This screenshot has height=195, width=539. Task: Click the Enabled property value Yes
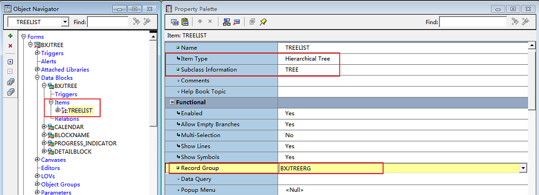coord(290,113)
